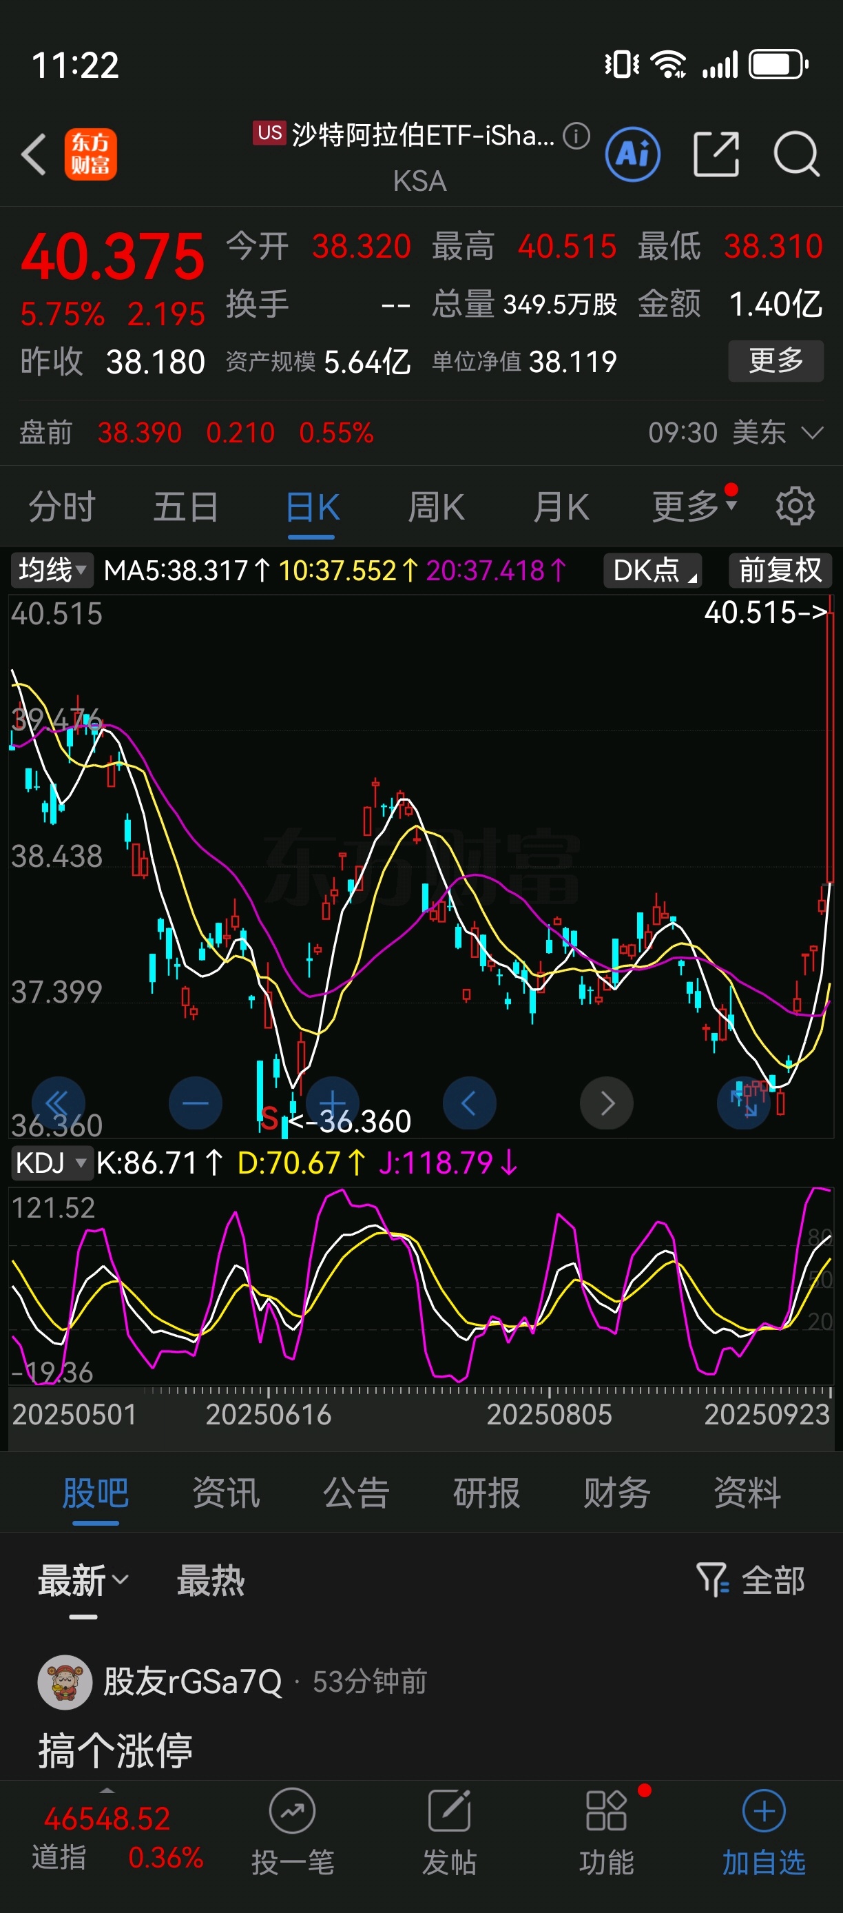This screenshot has height=1913, width=843.
Task: Add to watchlist via 加自选
Action: pos(764,1832)
